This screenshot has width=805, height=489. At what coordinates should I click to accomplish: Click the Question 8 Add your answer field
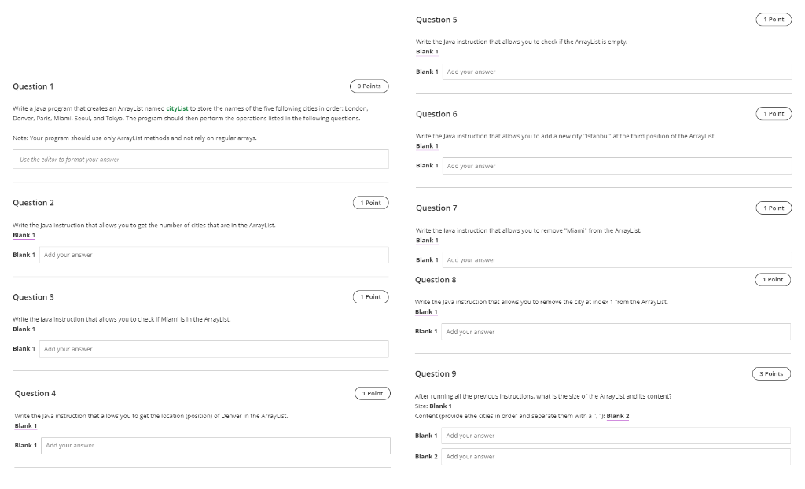617,331
